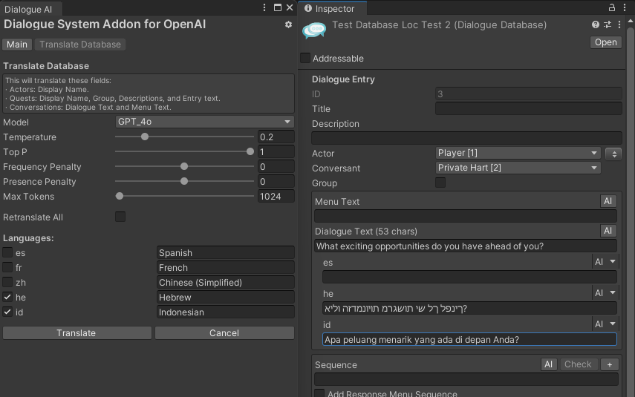Open the Actor Player [1] dropdown
This screenshot has height=397, width=635.
(518, 153)
